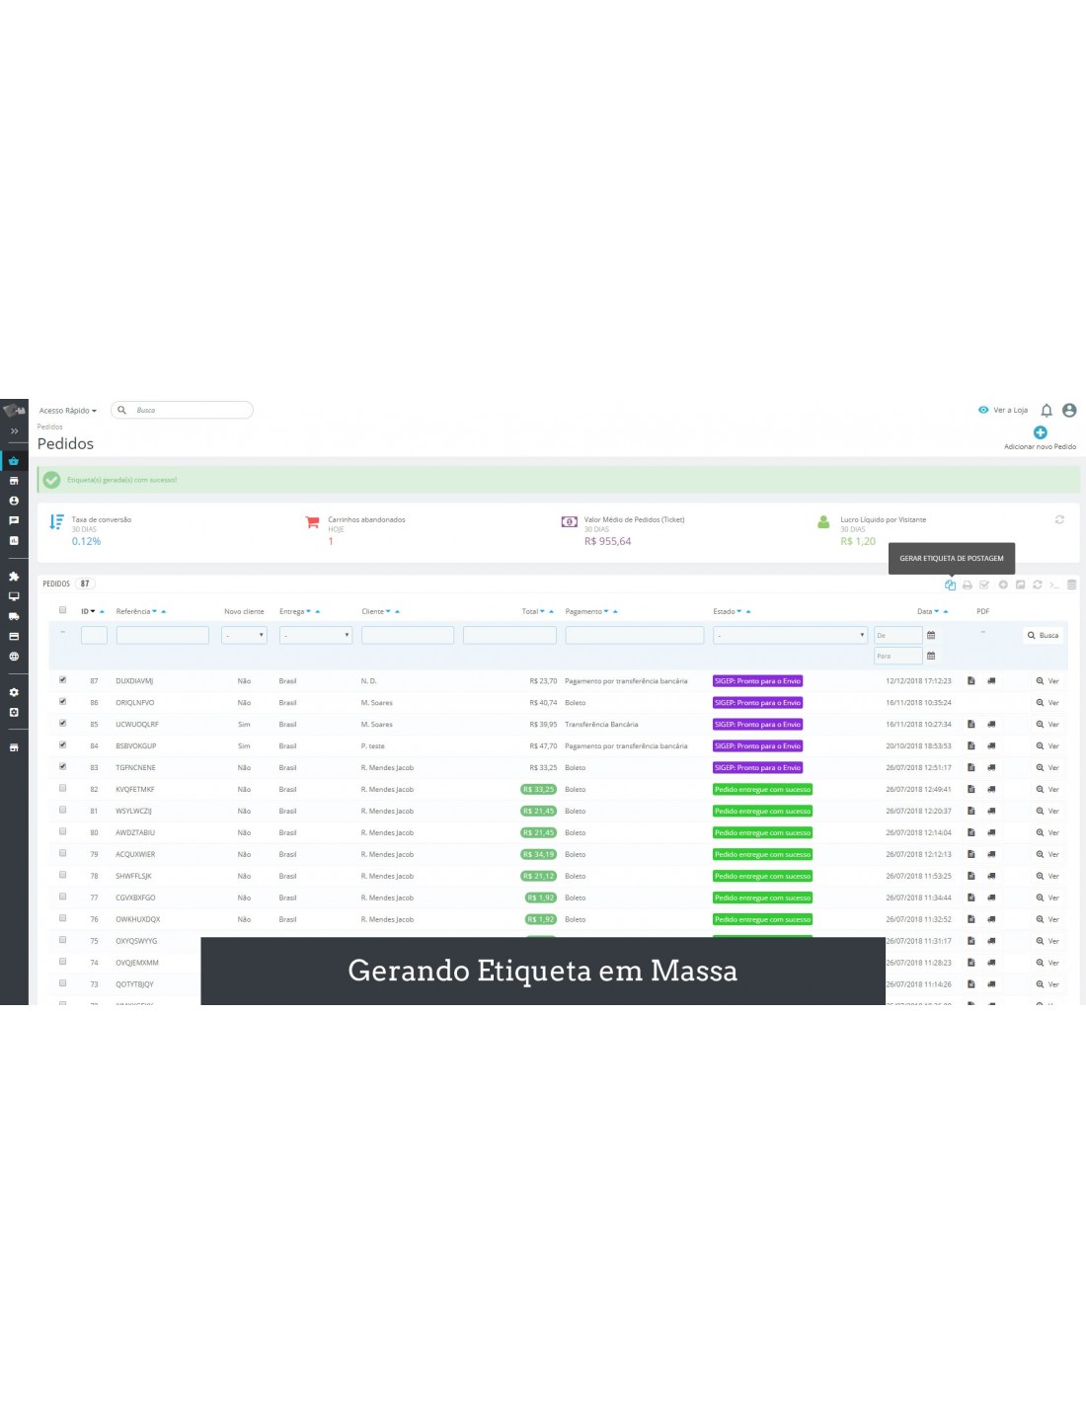This screenshot has height=1404, width=1086.
Task: Open the notifications bell
Action: pyautogui.click(x=1047, y=411)
